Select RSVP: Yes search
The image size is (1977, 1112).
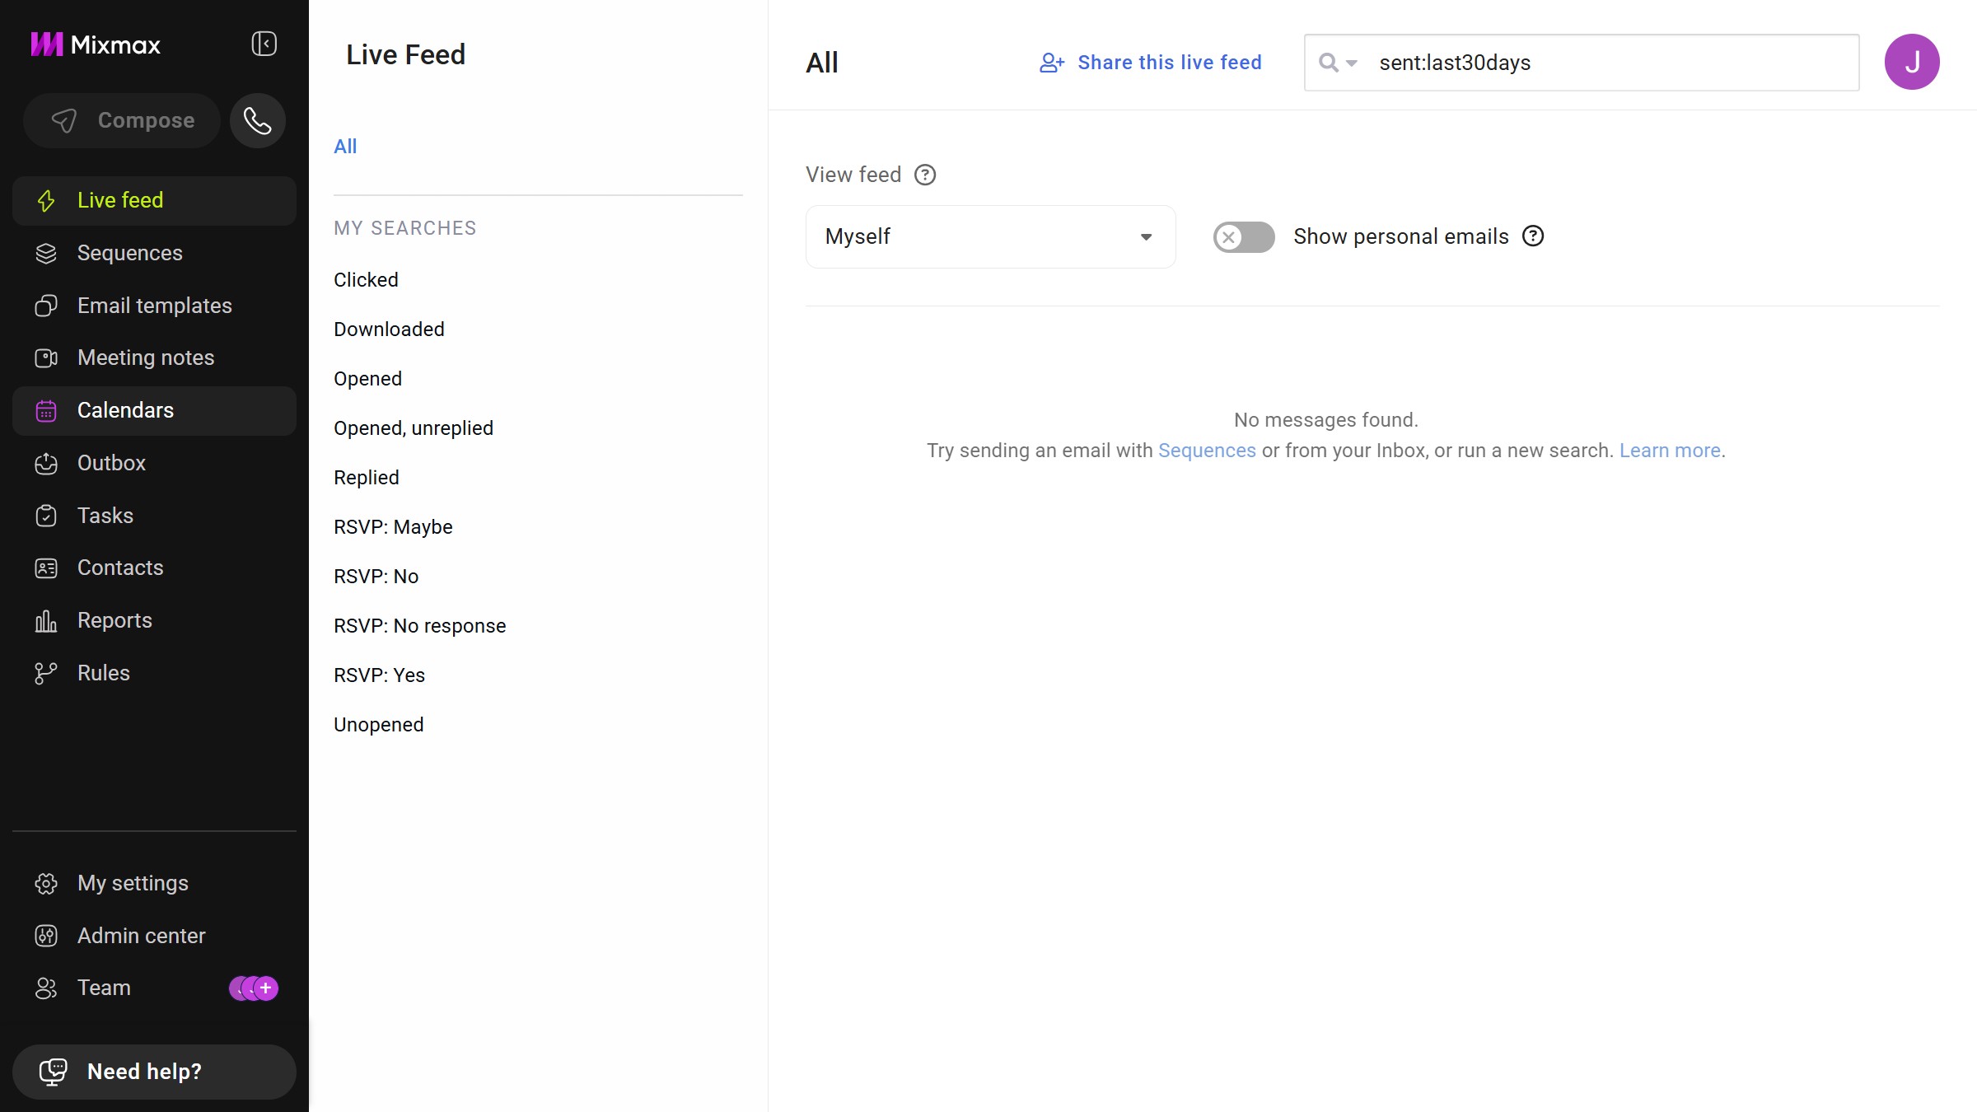[380, 675]
